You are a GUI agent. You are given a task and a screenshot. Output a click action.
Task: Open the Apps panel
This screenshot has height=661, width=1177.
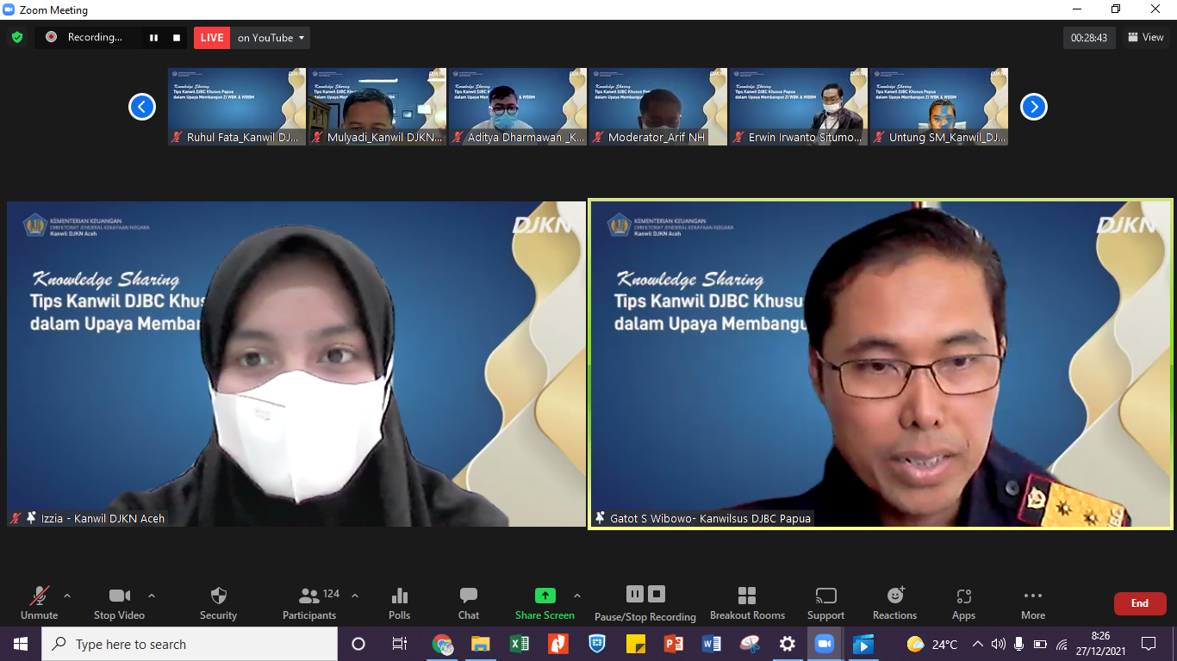[x=963, y=602]
